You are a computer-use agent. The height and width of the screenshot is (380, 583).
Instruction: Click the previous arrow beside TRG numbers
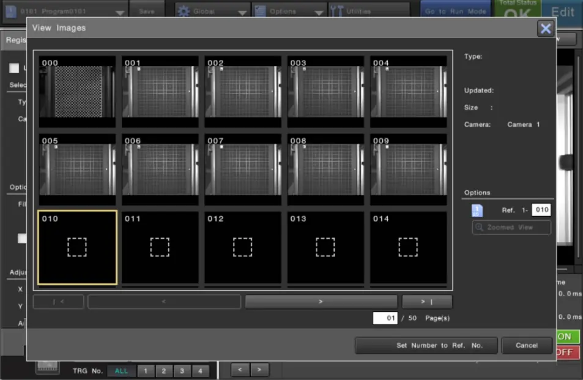(240, 370)
